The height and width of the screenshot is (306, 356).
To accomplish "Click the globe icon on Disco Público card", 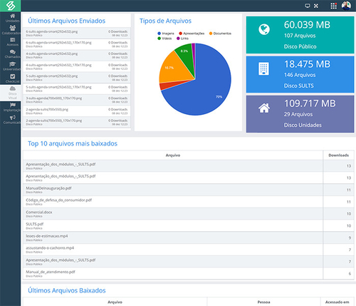I will point(264,29).
